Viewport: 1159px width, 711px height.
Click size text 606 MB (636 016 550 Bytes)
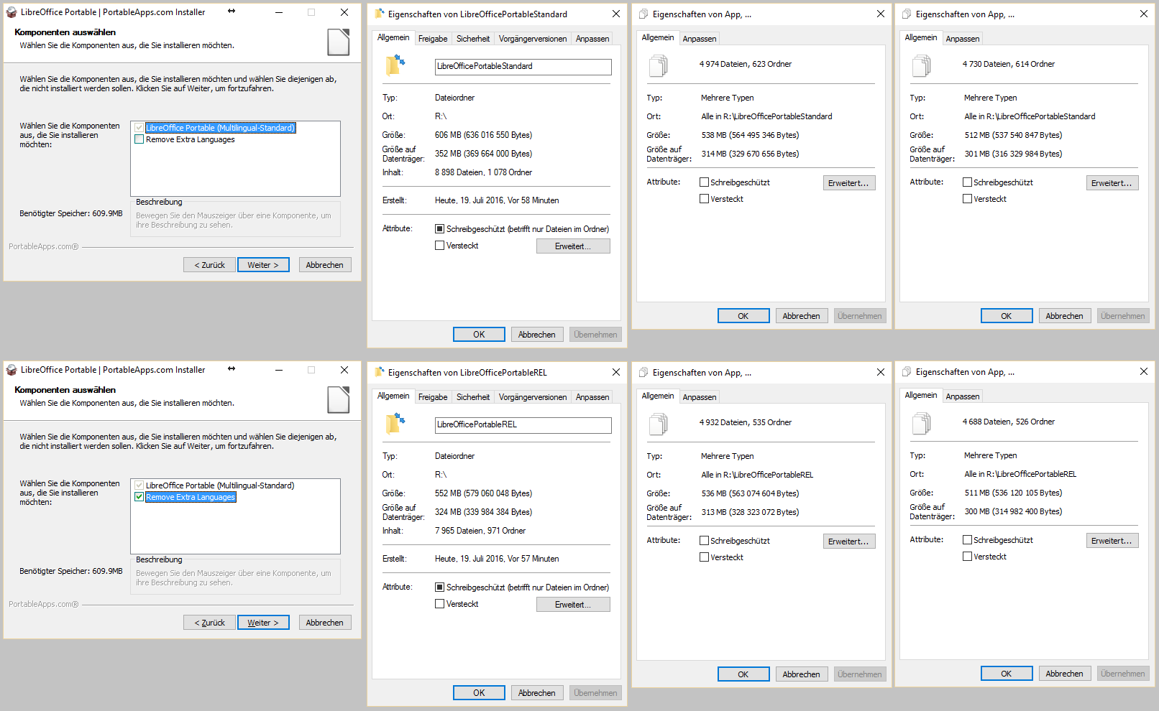(483, 135)
